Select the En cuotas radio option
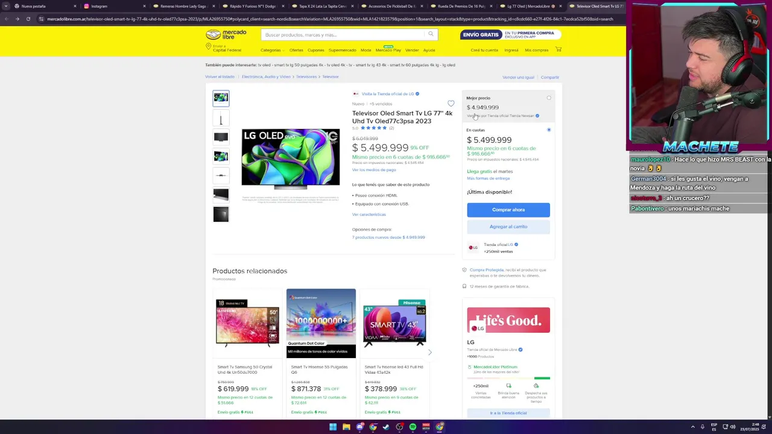772x434 pixels. pyautogui.click(x=549, y=130)
